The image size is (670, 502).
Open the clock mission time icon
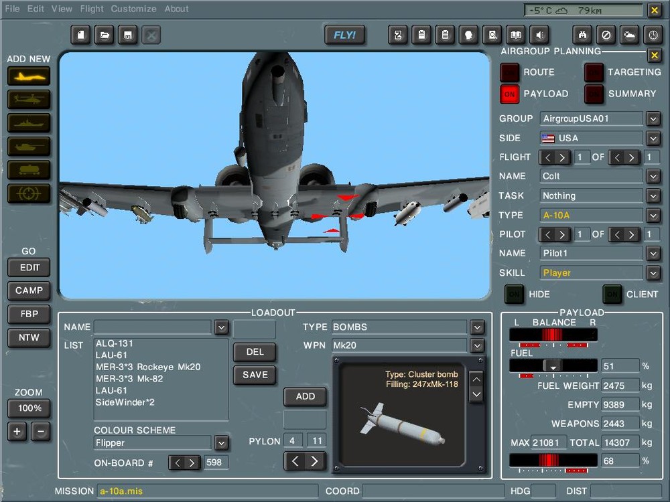coord(653,35)
